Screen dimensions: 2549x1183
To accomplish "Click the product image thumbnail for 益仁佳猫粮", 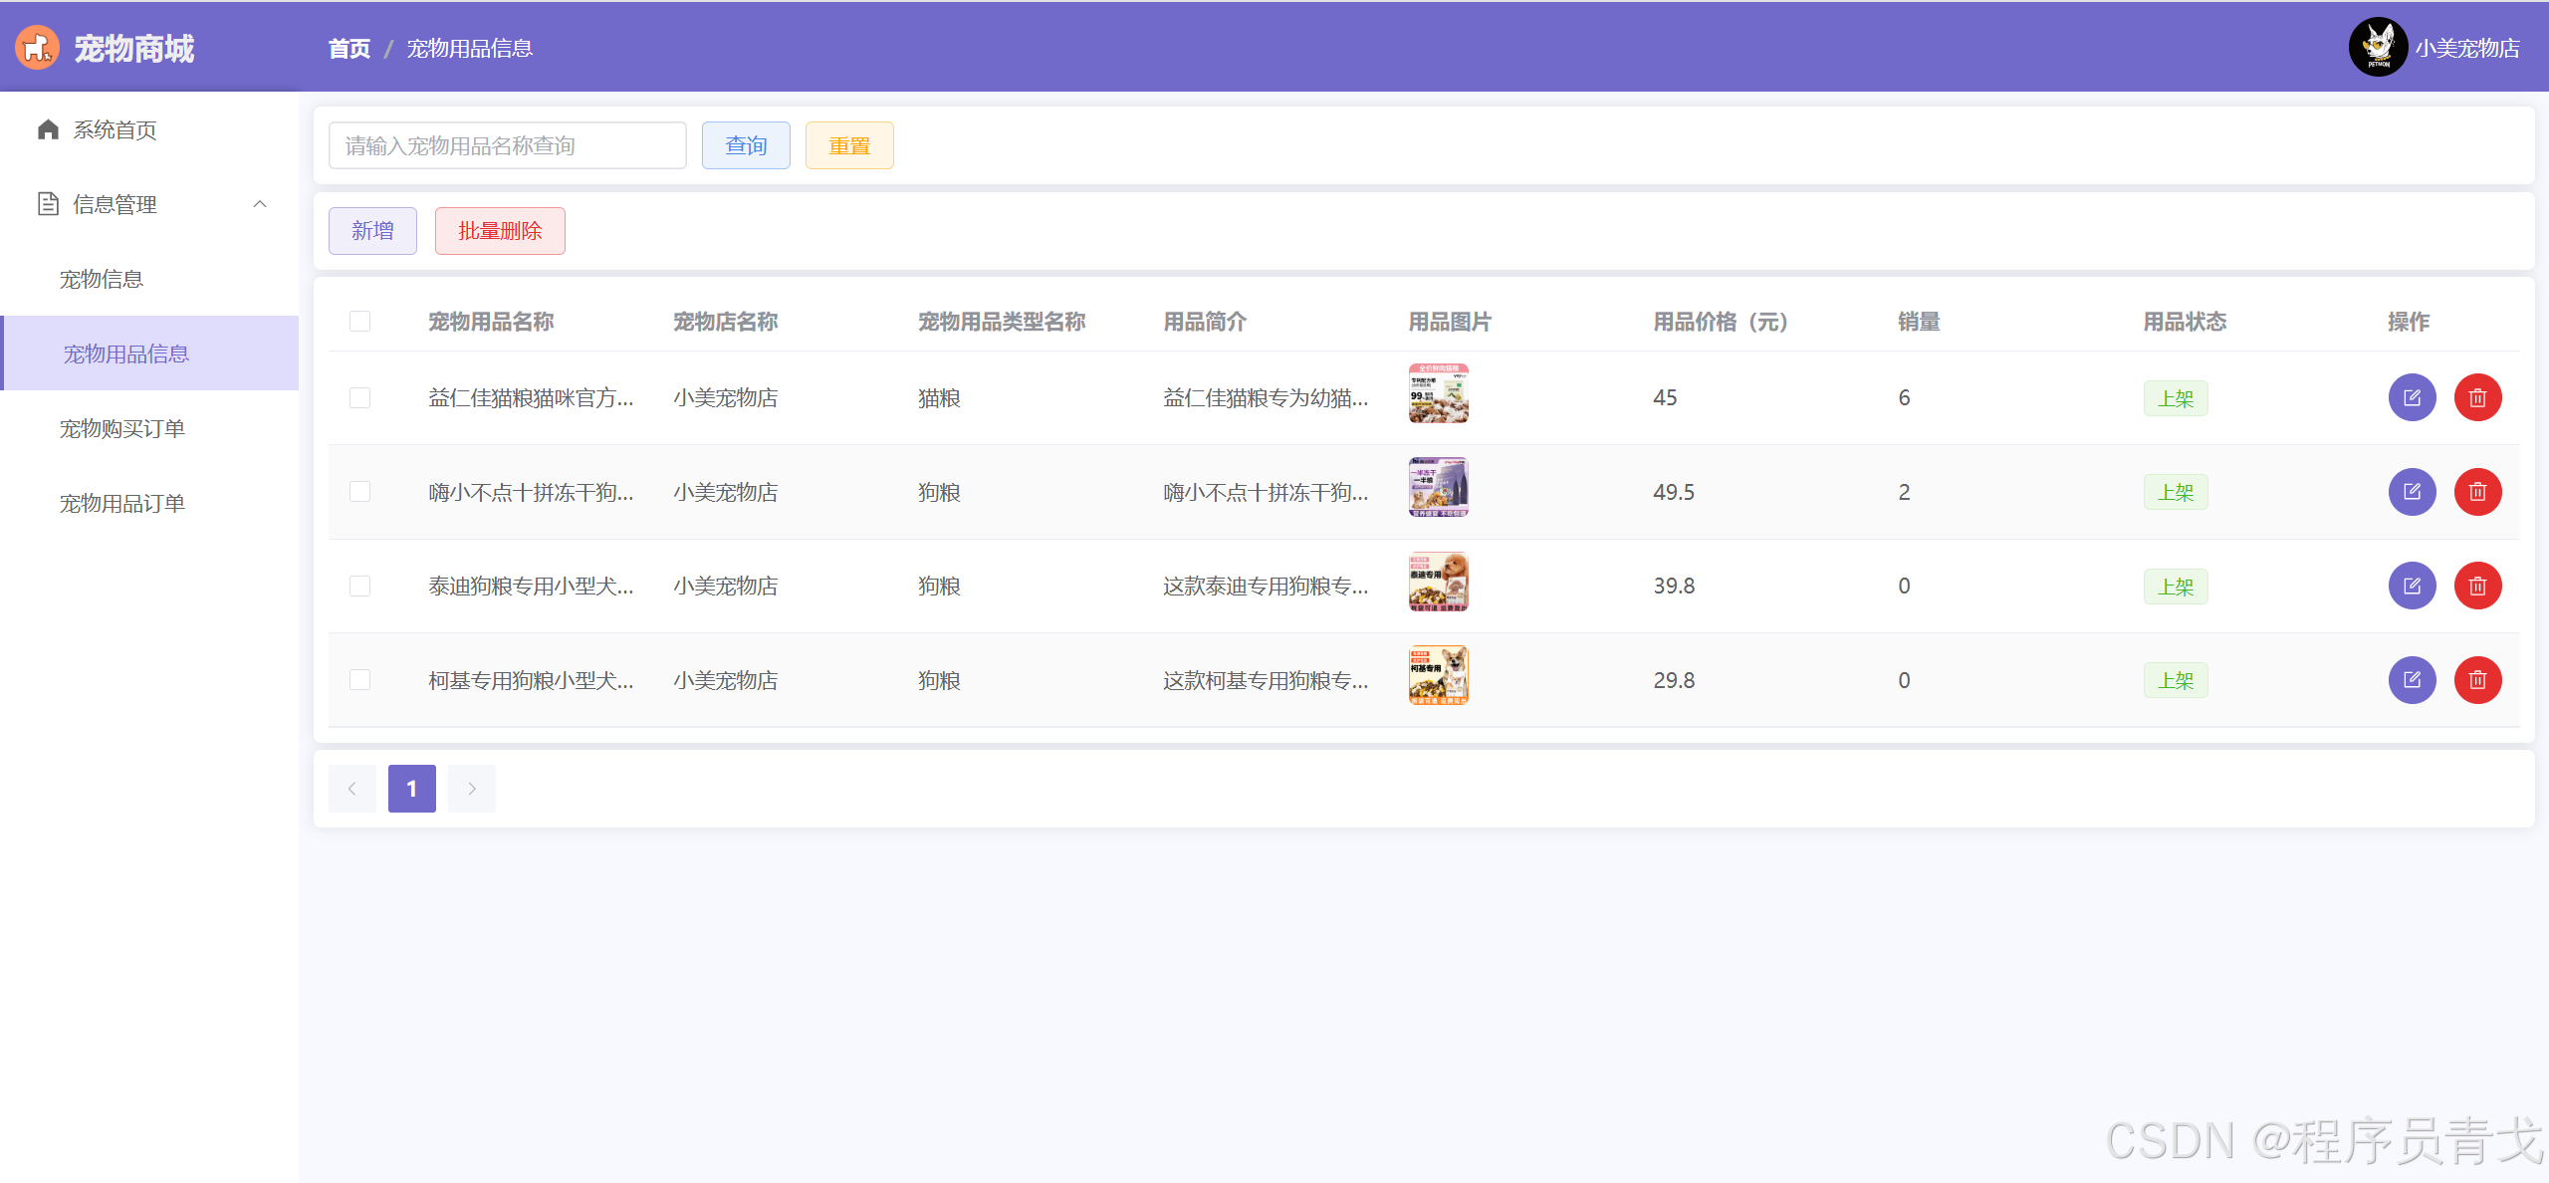I will (1439, 398).
